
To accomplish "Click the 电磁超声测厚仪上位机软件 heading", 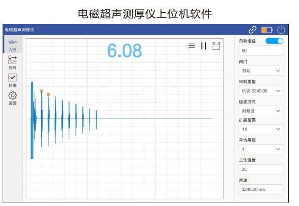I will pyautogui.click(x=145, y=14).
